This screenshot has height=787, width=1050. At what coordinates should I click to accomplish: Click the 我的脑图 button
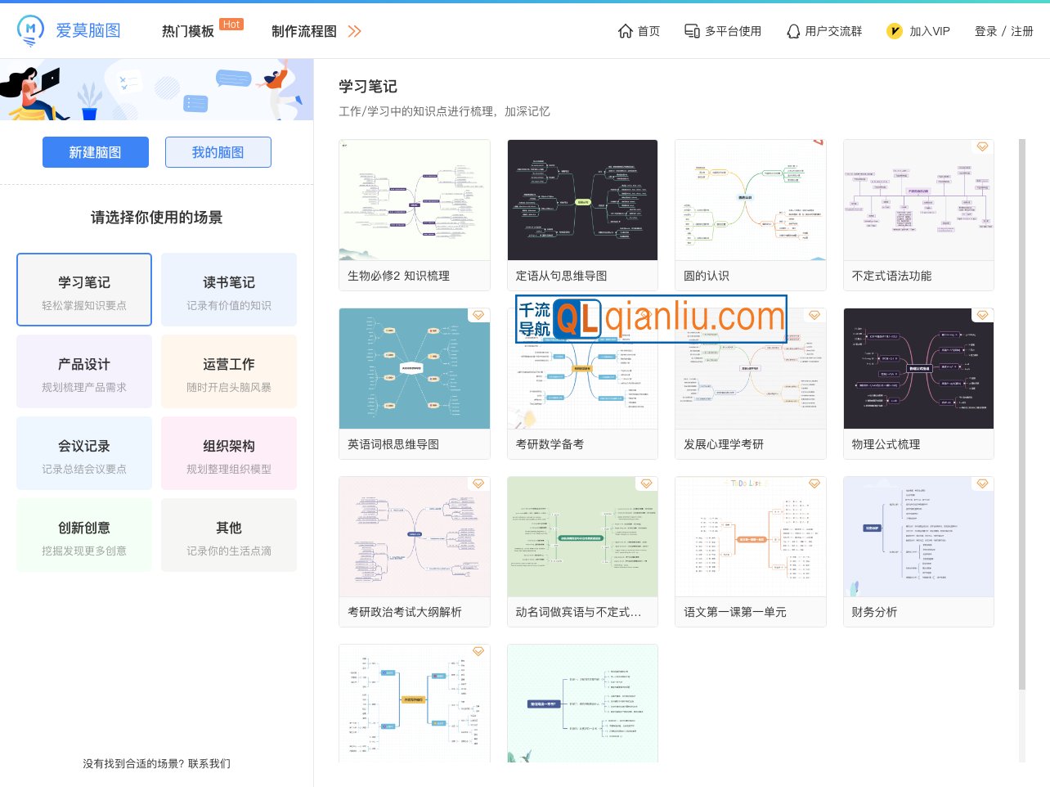[218, 152]
